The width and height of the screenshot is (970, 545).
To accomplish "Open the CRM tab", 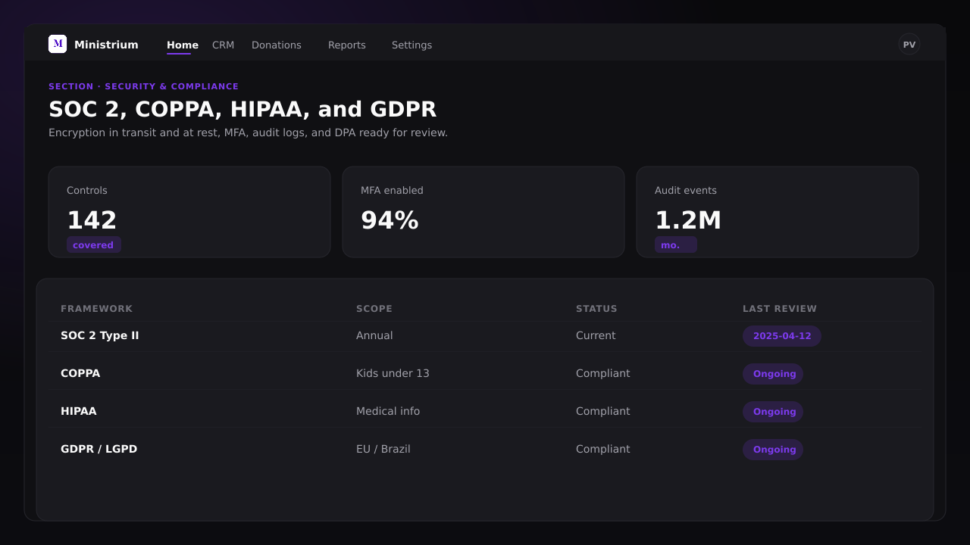I will (x=223, y=45).
